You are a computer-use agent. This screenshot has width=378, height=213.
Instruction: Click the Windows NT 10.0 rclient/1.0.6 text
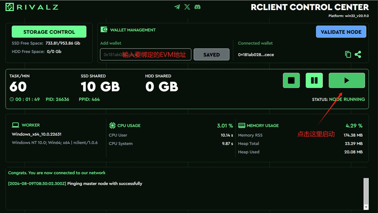(x=55, y=143)
